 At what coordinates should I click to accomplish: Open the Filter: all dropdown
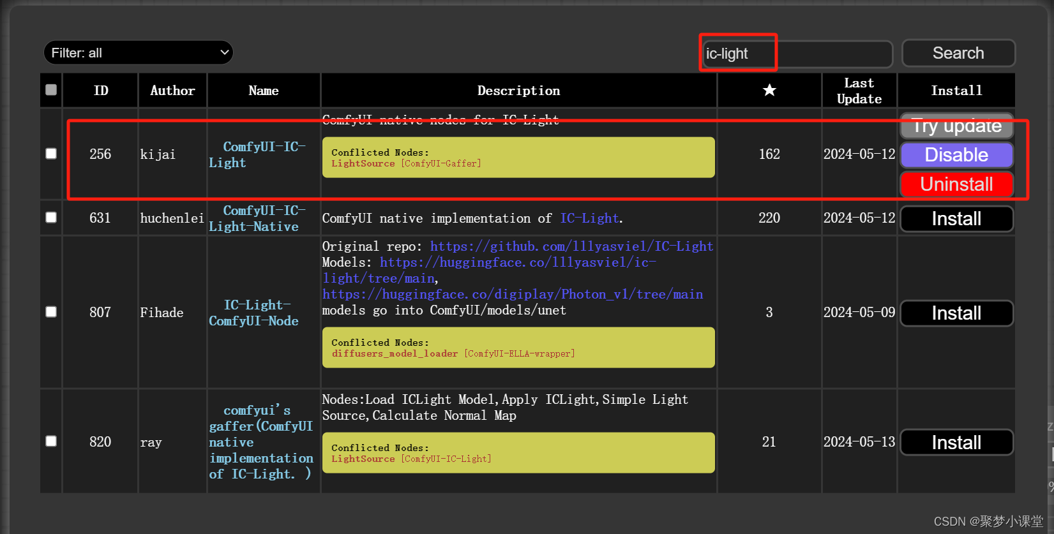139,53
